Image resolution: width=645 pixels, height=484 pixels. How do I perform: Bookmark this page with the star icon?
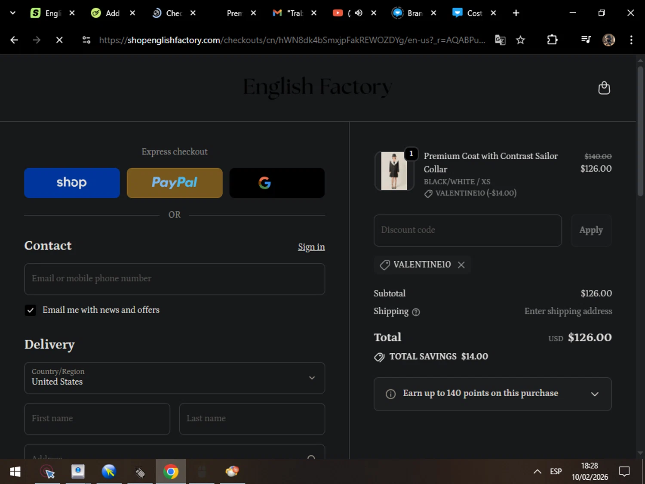pos(520,40)
